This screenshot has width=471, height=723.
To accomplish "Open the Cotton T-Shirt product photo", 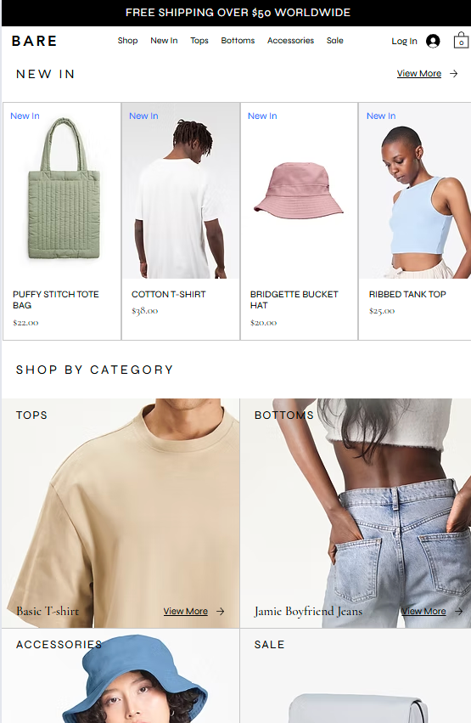I will (181, 191).
